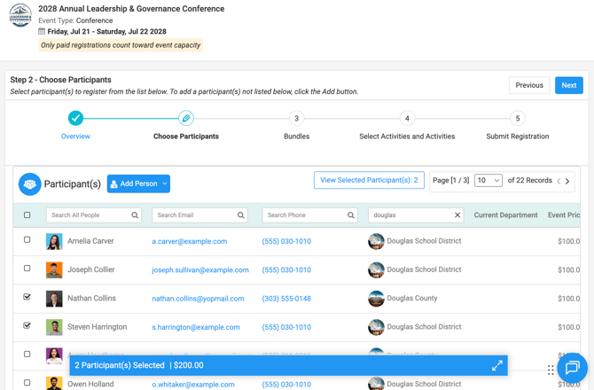Open the conference logo image

tap(20, 16)
